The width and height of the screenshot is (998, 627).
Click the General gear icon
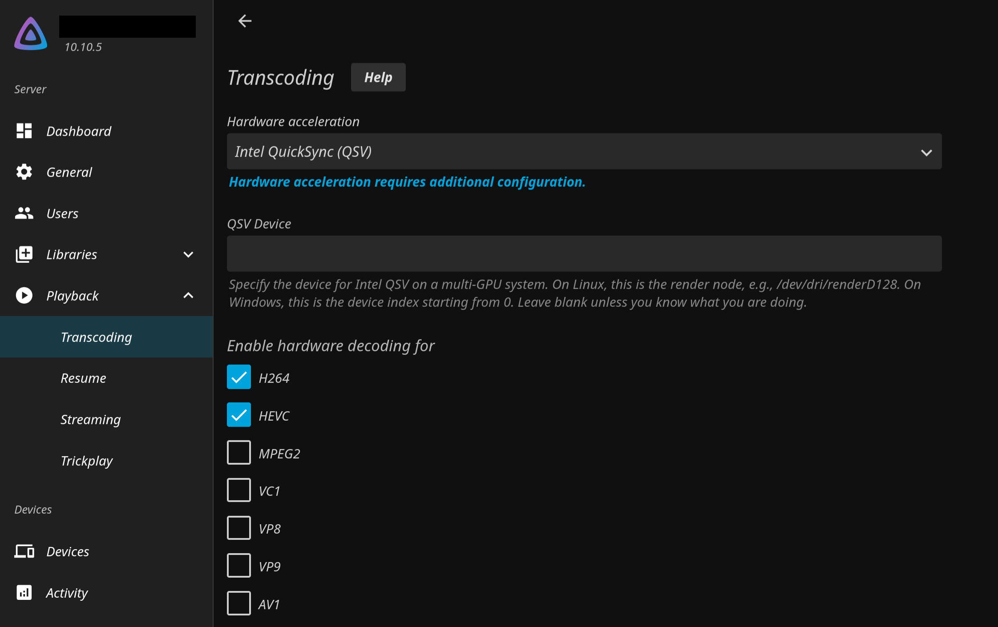point(24,172)
